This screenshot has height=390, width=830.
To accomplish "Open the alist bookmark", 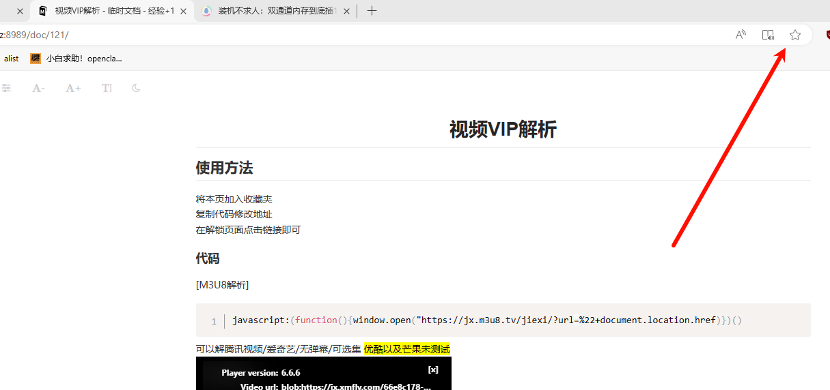I will pyautogui.click(x=11, y=59).
